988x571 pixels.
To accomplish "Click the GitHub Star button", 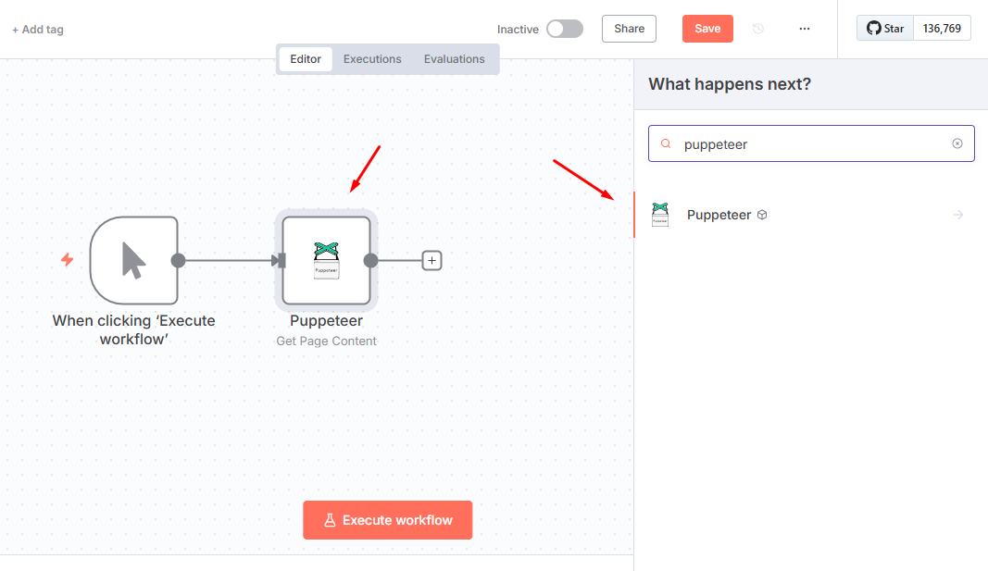I will coord(884,29).
